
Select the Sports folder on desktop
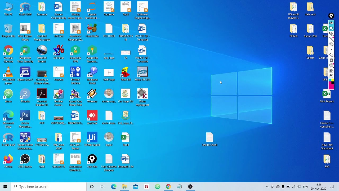(310, 53)
